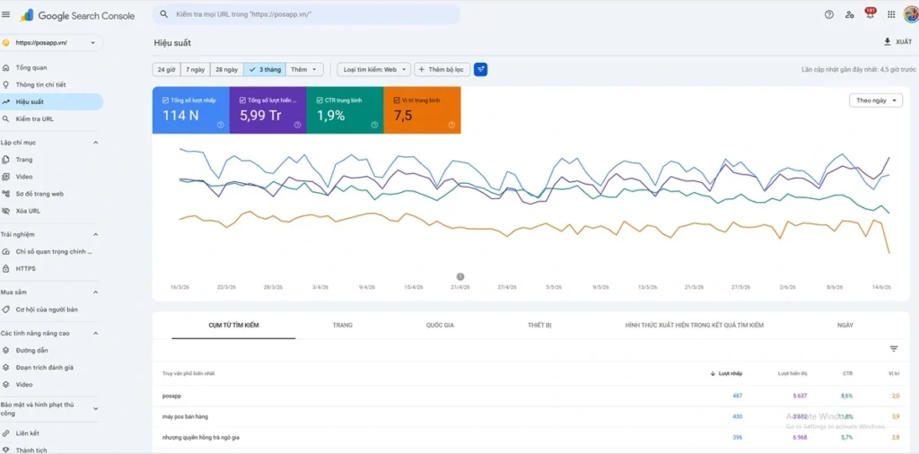Toggle the Tổng số lượt nhấp checkbox

(165, 100)
